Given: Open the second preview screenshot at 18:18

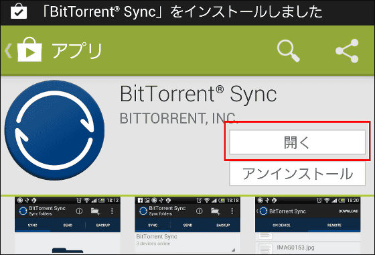Looking at the screenshot, I should click(187, 225).
